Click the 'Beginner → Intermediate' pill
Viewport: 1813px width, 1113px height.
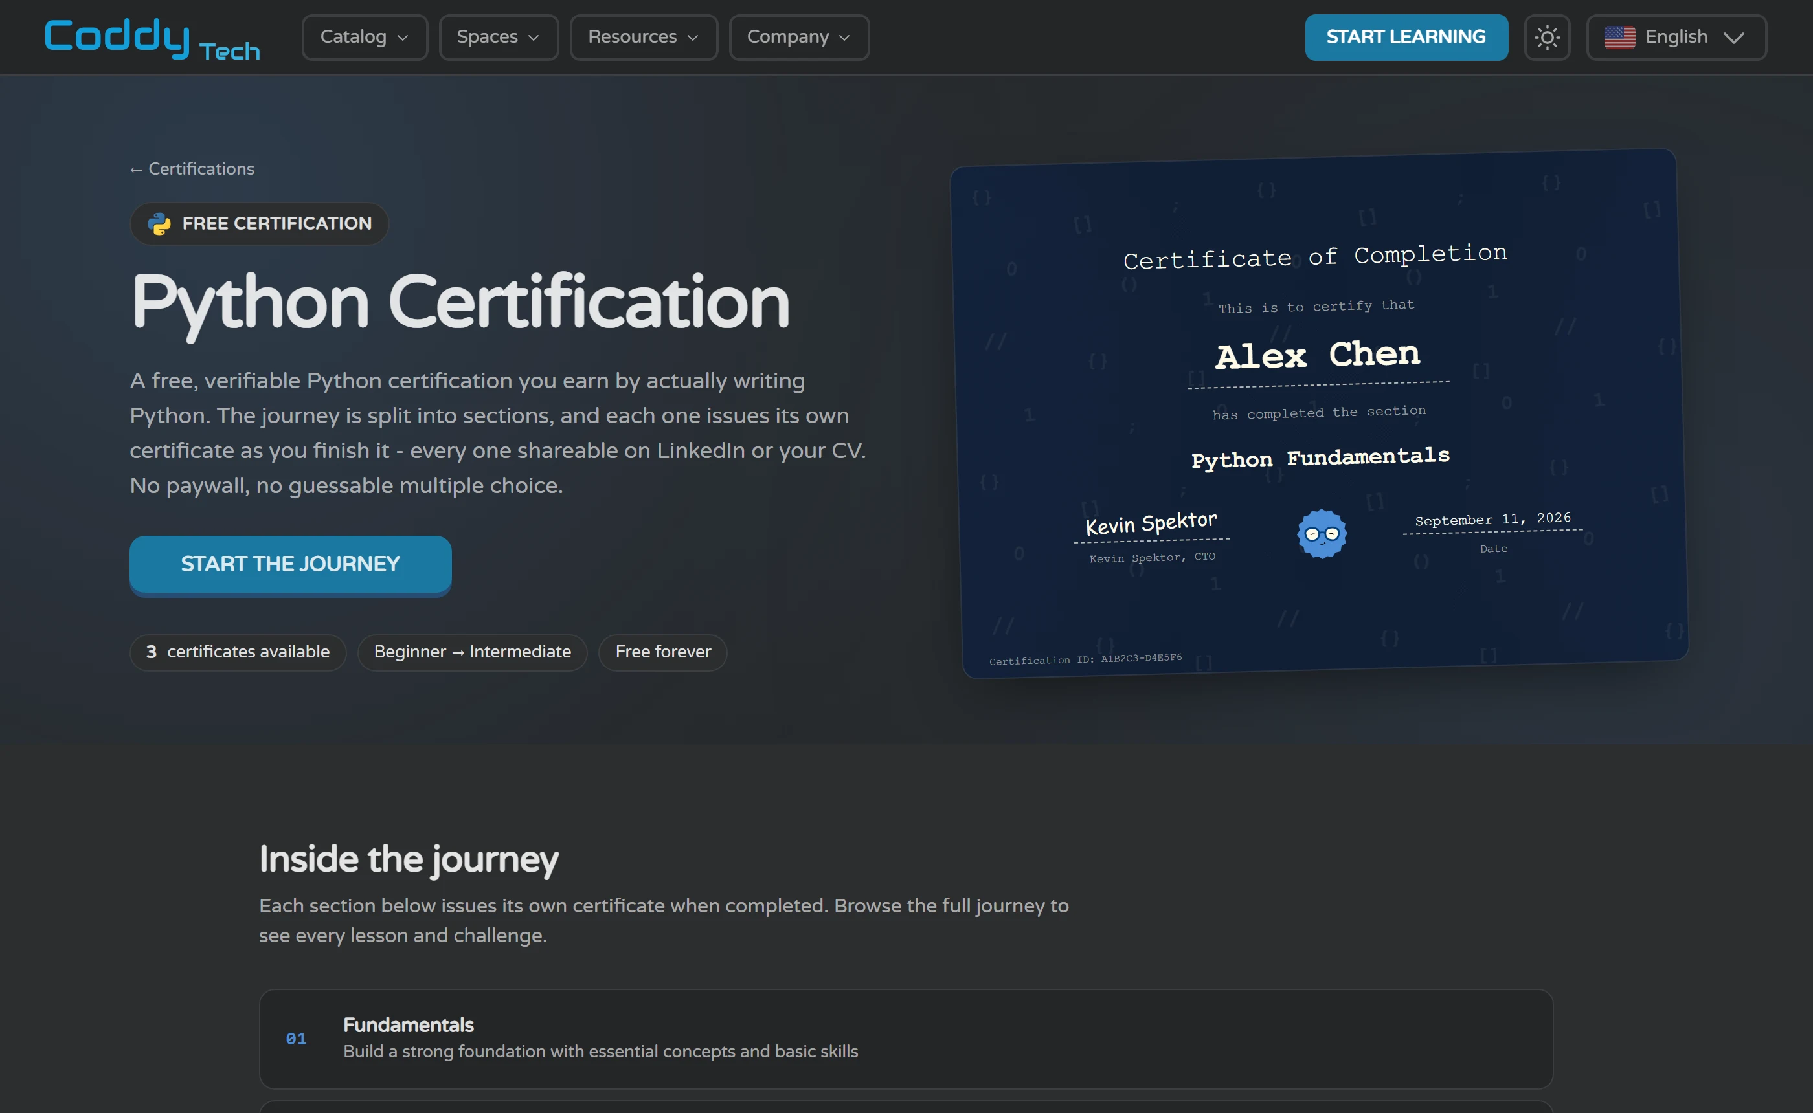click(x=472, y=652)
